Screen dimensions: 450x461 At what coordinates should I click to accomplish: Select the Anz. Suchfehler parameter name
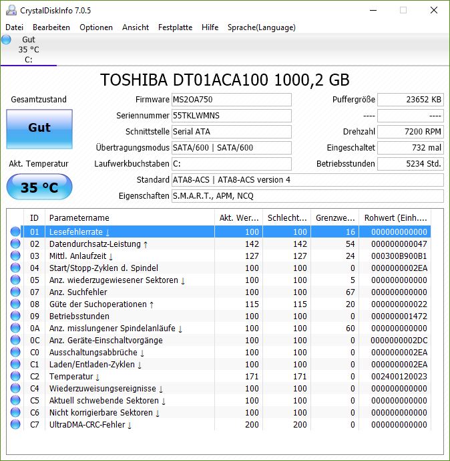78,292
